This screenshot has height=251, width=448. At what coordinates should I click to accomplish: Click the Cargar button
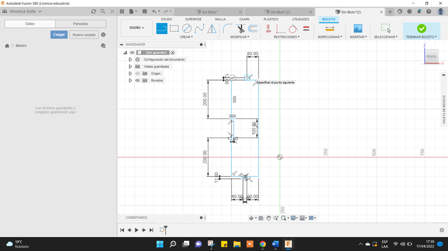coord(59,35)
